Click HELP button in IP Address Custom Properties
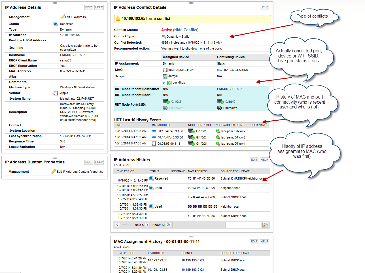This screenshot has width=365, height=273. tap(99, 162)
